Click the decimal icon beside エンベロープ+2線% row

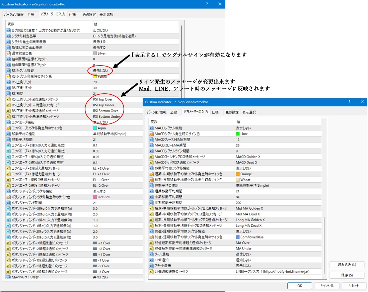click(8, 145)
